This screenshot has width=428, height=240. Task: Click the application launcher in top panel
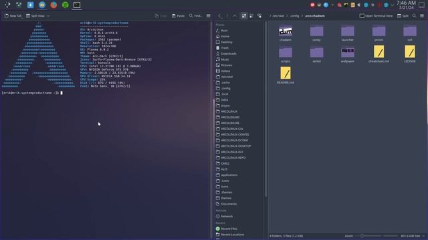[x=7, y=5]
